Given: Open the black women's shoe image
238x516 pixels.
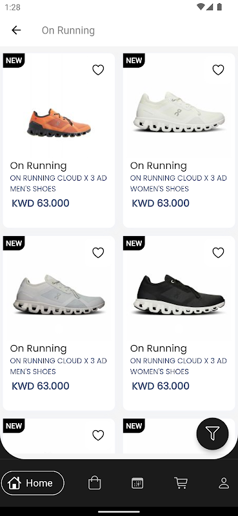Looking at the screenshot, I should (x=179, y=295).
